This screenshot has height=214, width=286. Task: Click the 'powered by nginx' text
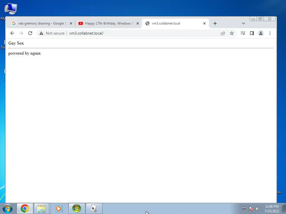tap(25, 53)
